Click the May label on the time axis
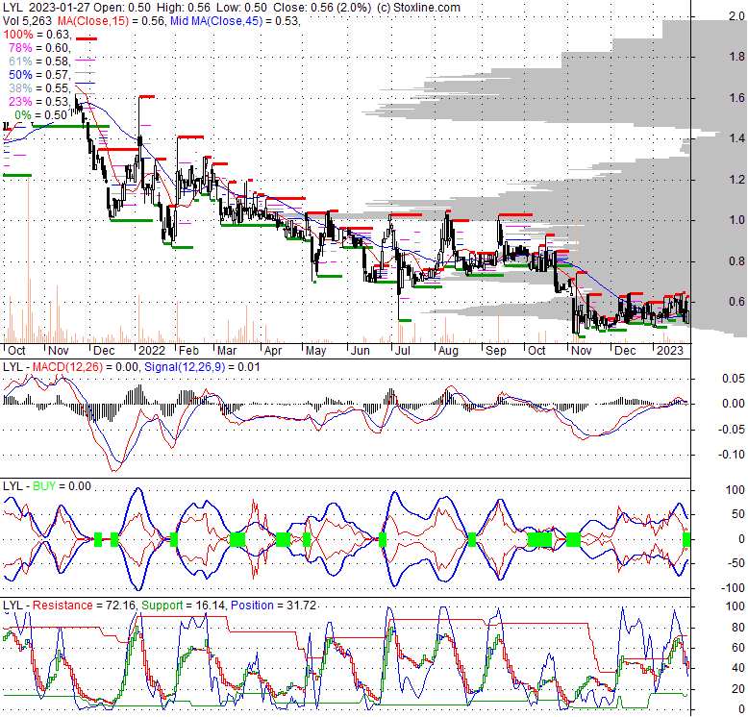Viewport: 748px width, 717px height. (315, 351)
